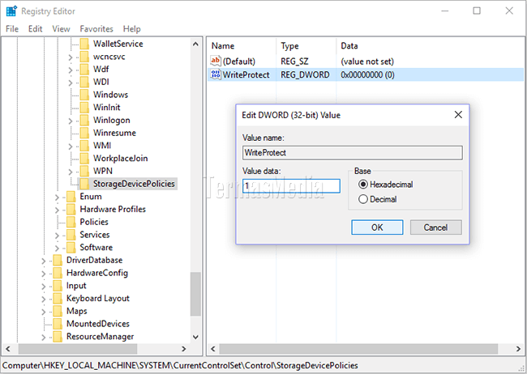The height and width of the screenshot is (374, 527).
Task: Click the Software folder icon
Action: [x=71, y=248]
